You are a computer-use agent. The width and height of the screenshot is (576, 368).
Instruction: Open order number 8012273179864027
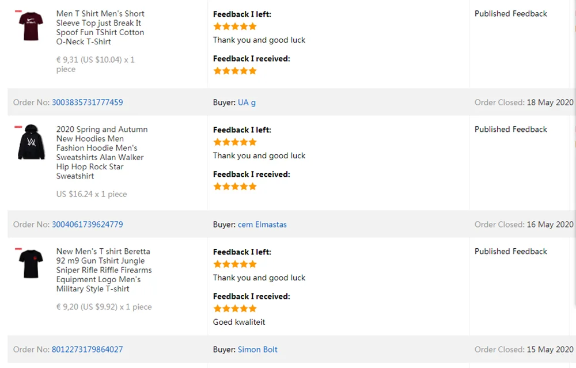(88, 349)
